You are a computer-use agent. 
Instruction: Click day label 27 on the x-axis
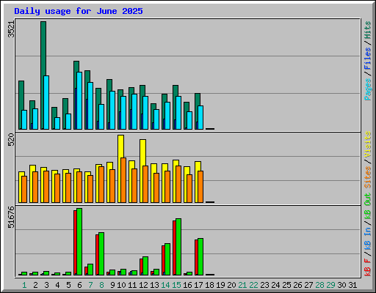point(308,285)
